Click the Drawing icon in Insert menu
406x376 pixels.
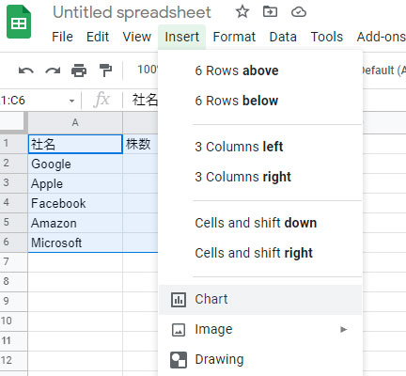point(179,360)
